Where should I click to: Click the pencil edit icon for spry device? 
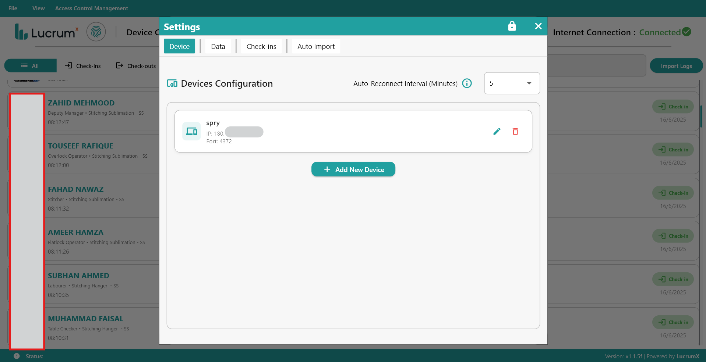point(497,132)
